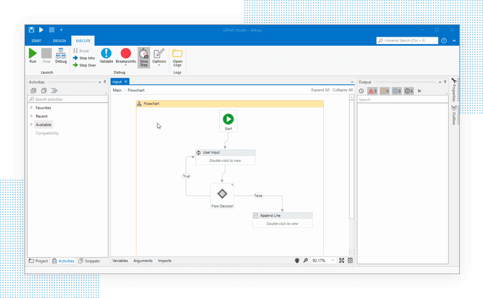Click the False branch label
The height and width of the screenshot is (298, 483).
coord(258,195)
